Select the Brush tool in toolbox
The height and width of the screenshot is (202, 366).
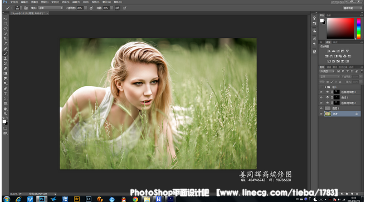[x=5, y=53]
